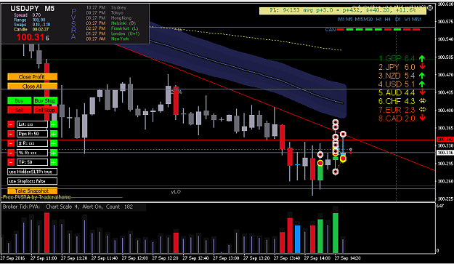Select the W1 timeframe label
Viewport: 454px width, 264px height.
pos(408,20)
